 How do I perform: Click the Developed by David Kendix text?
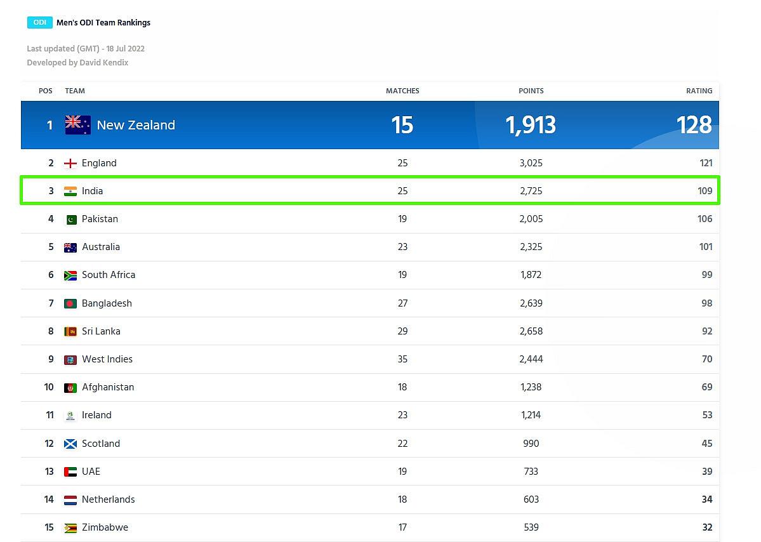[x=77, y=63]
